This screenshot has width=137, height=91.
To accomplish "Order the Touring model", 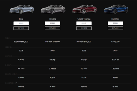I will coord(53,23).
